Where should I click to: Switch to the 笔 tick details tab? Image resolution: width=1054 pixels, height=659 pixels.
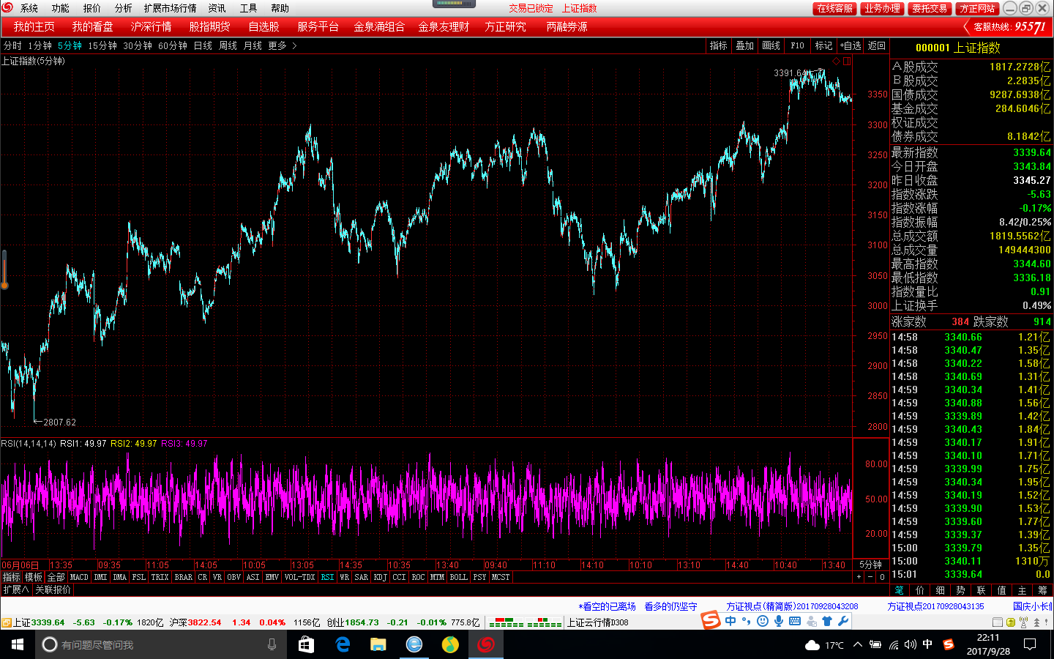pos(900,589)
